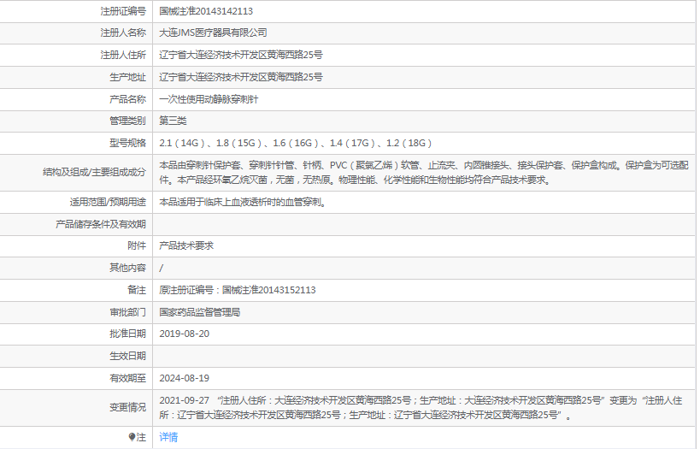
Task: Click the 批准日期 label
Action: [x=127, y=334]
